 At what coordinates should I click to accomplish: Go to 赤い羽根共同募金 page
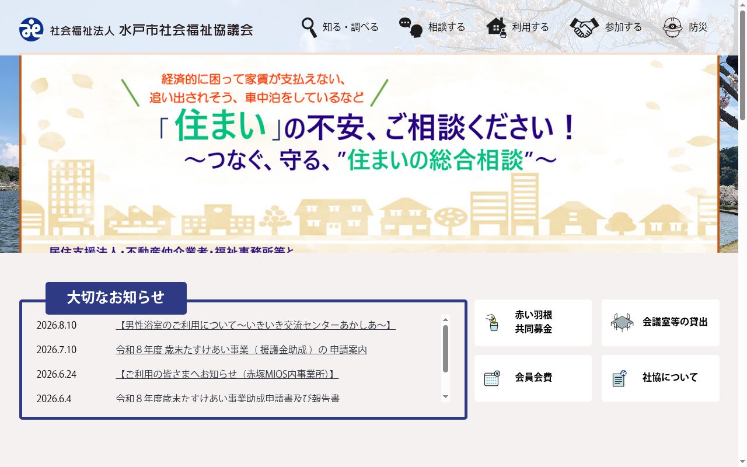click(533, 323)
